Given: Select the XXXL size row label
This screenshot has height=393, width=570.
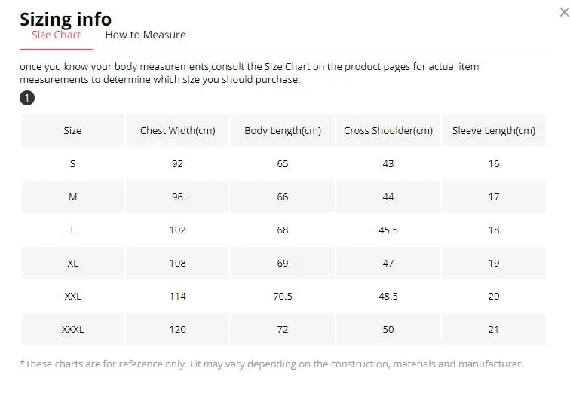Looking at the screenshot, I should tap(72, 329).
